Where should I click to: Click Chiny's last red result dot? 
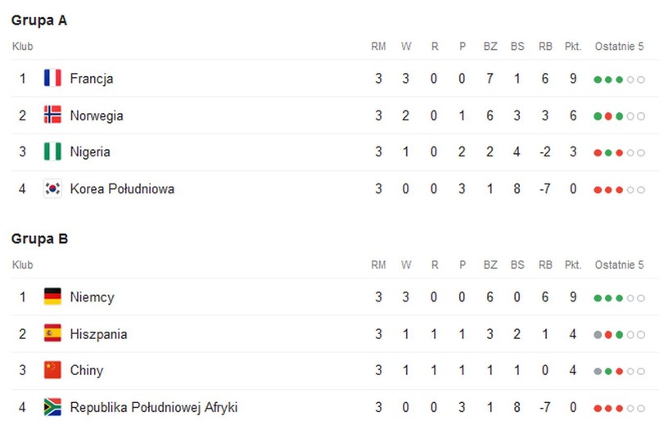[x=619, y=372]
